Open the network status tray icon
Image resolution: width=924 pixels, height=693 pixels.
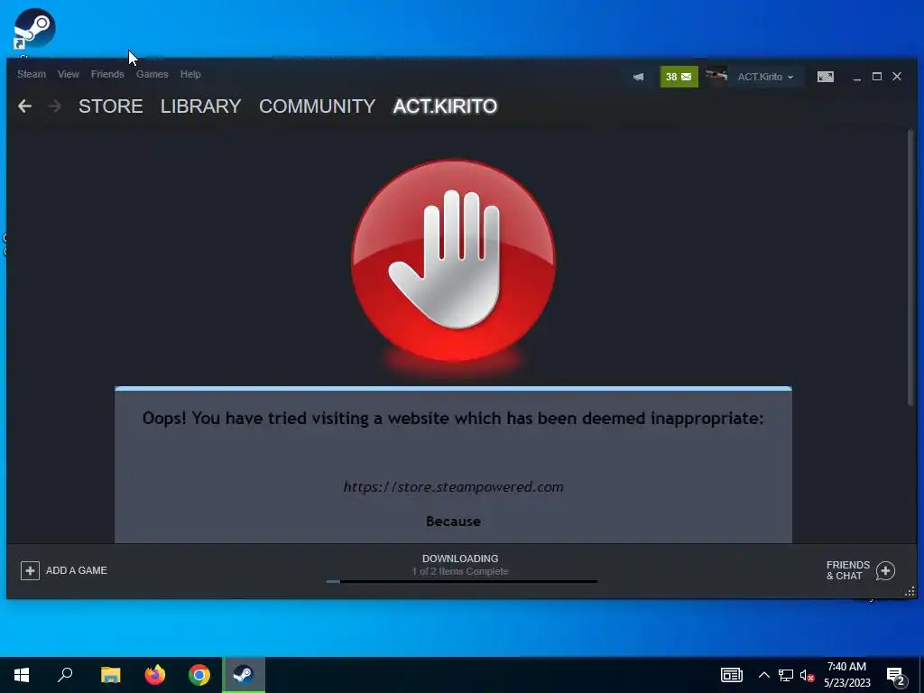786,675
